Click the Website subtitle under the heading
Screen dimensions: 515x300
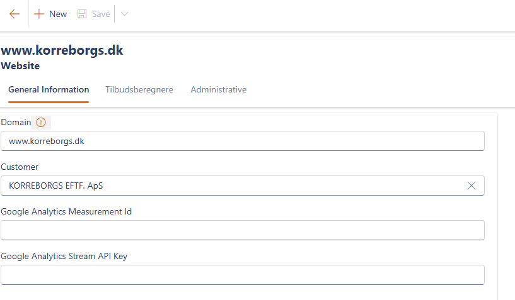point(20,65)
